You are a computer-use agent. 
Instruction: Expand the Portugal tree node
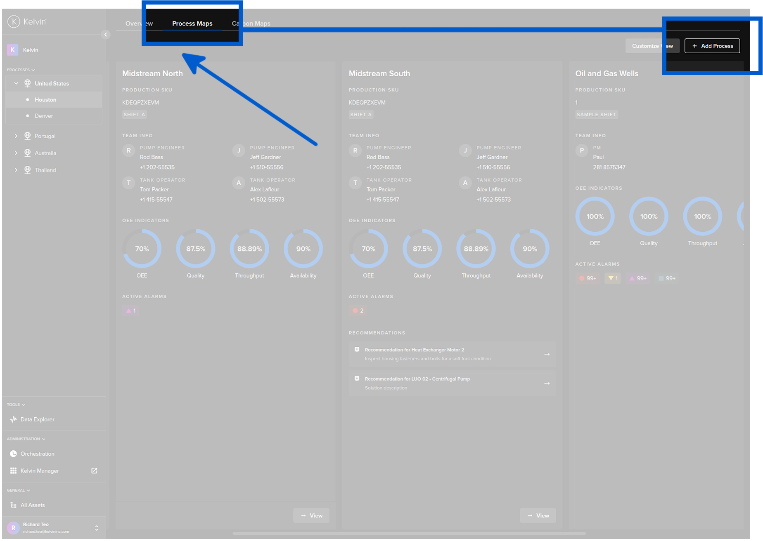[x=16, y=136]
